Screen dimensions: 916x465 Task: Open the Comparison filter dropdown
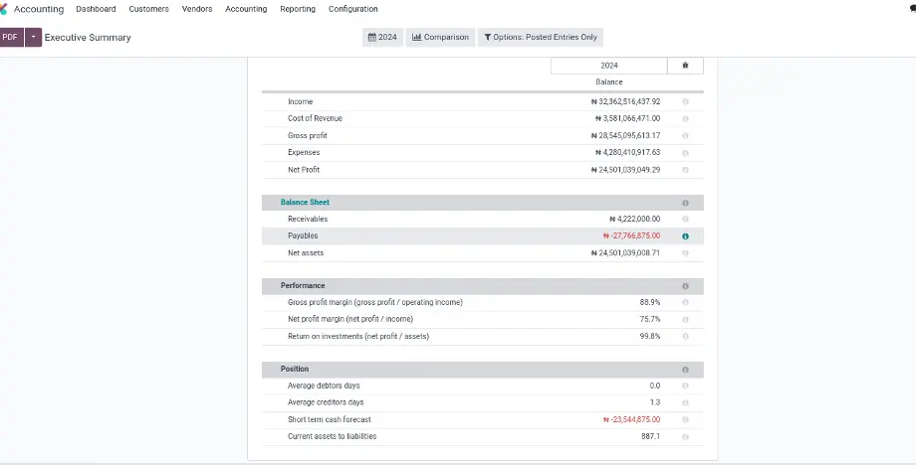pos(440,38)
